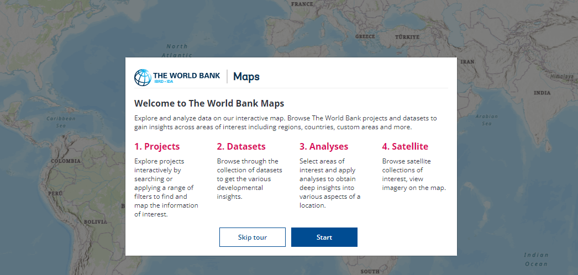The height and width of the screenshot is (275, 578).
Task: Start the welcome tour
Action: (324, 237)
